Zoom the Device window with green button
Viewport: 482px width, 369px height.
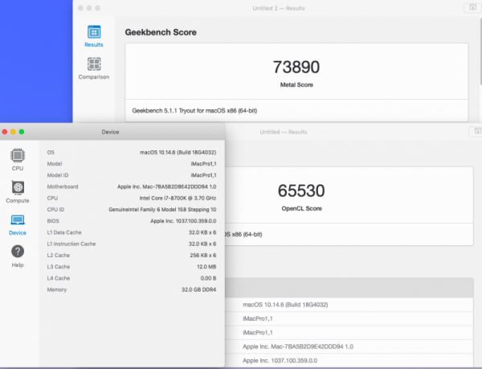22,132
